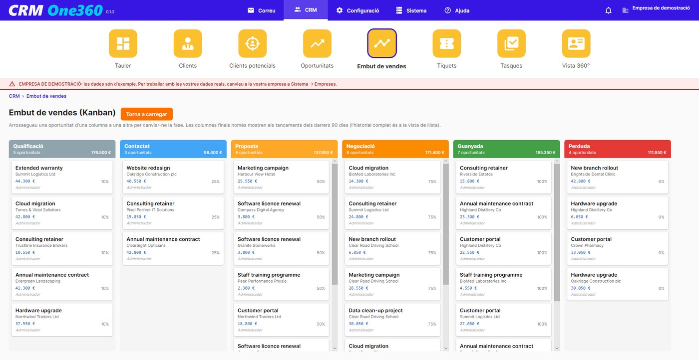This screenshot has height=360, width=699.
Task: Open the Data clean-up project card
Action: 392,320
